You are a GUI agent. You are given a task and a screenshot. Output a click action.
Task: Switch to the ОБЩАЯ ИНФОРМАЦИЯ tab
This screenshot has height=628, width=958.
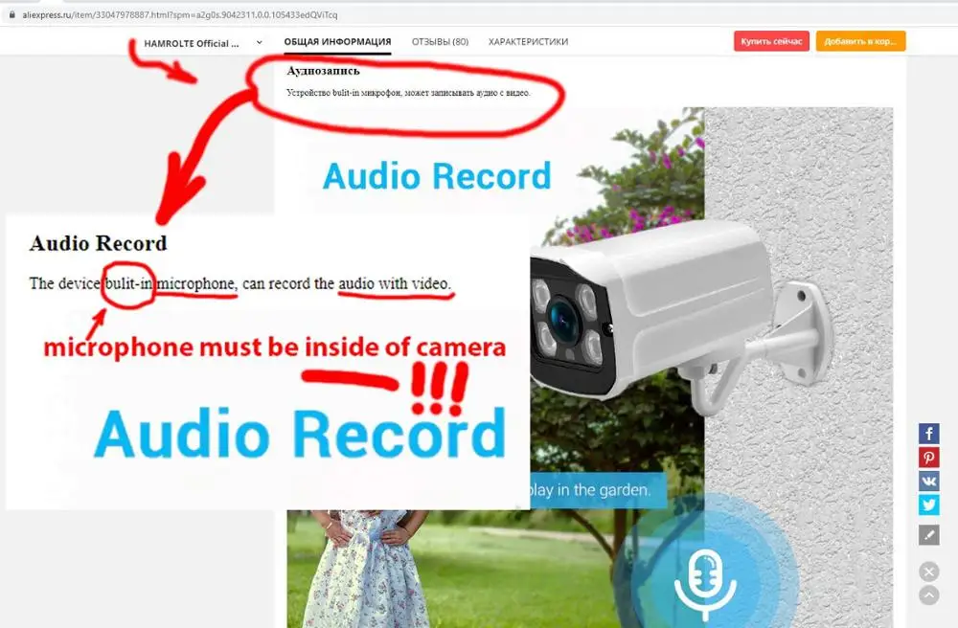pyautogui.click(x=337, y=41)
